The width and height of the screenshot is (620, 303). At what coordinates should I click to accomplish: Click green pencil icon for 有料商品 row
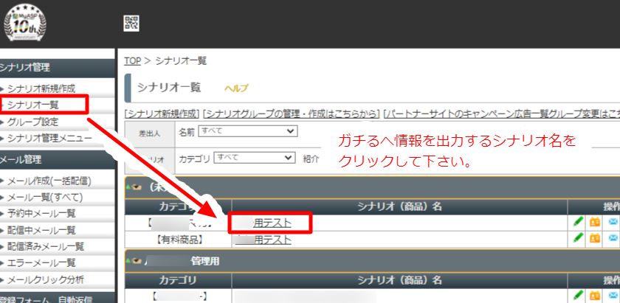coord(578,238)
